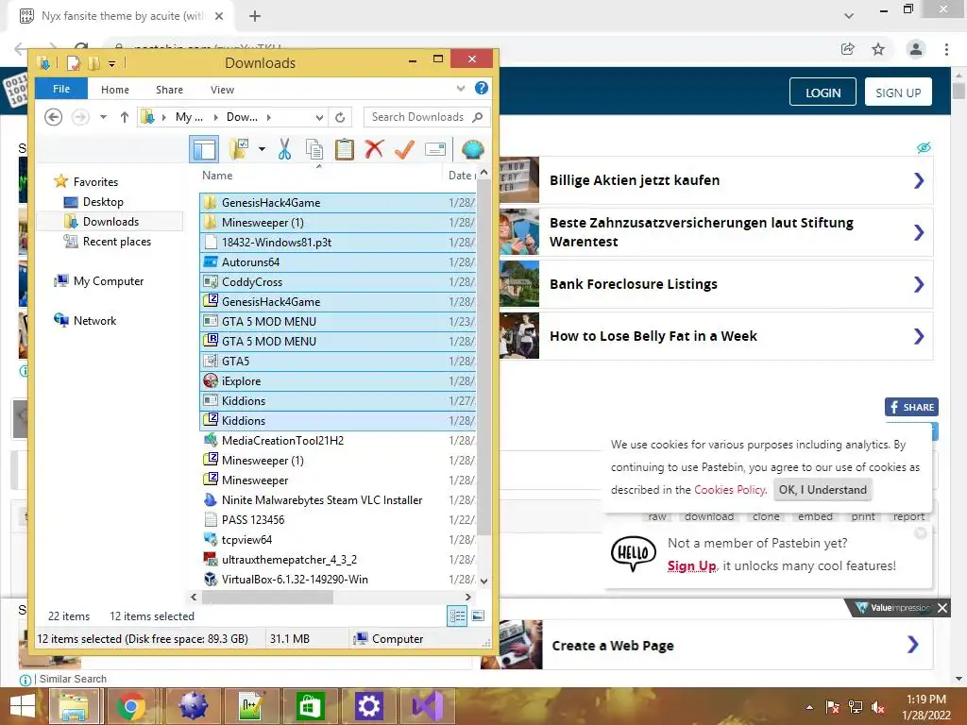
Task: Click the Sign Up link in hello box
Action: click(x=691, y=566)
